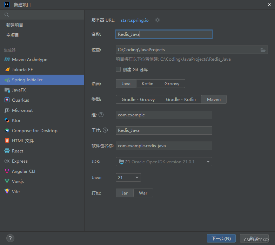
Task: Click the Maven Archetype generator icon
Action: pos(7,60)
